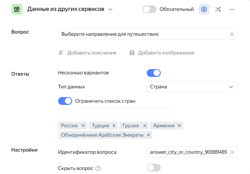Remove the Россия country tag
Screen dimensions: 250x174
[x=83, y=126]
